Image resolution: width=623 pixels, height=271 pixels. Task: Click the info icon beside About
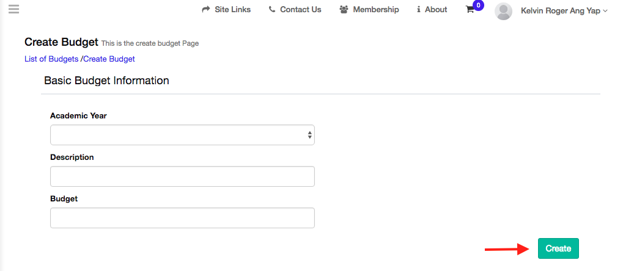419,10
